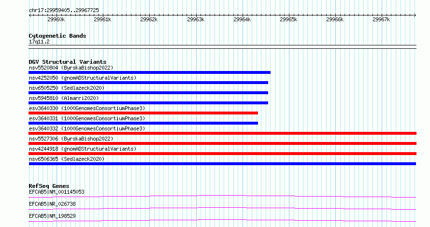Open transcript label EFCAB5|NM_001145053
430x227 pixels.
[57, 192]
